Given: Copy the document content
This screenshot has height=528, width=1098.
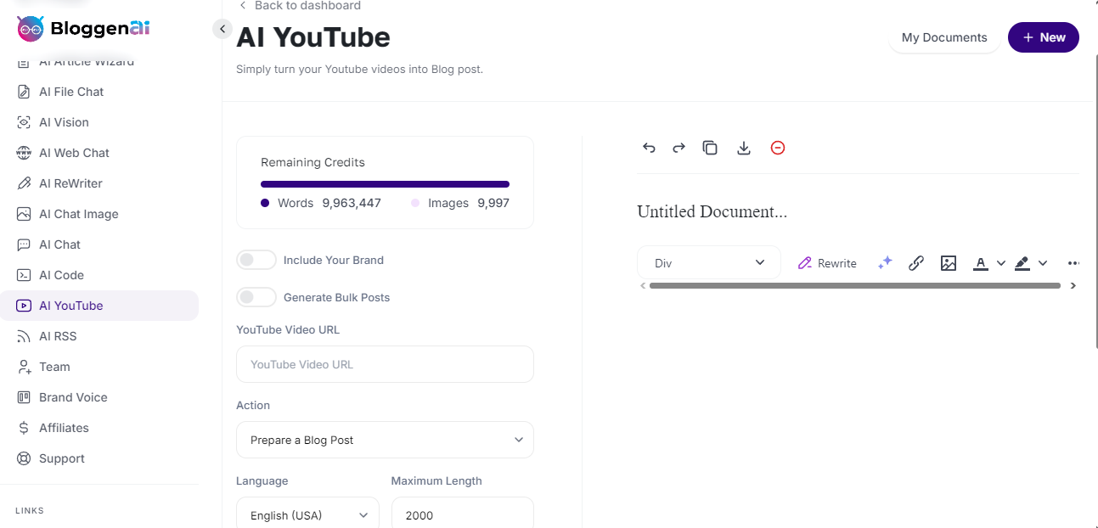Looking at the screenshot, I should (710, 148).
